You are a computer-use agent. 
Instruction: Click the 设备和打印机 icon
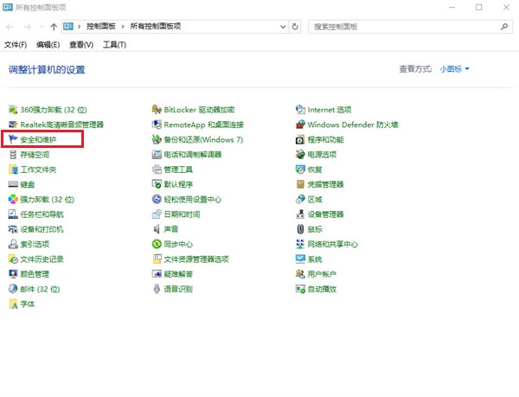pos(13,229)
